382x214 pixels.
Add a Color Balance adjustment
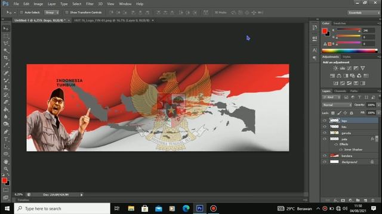tap(339, 75)
